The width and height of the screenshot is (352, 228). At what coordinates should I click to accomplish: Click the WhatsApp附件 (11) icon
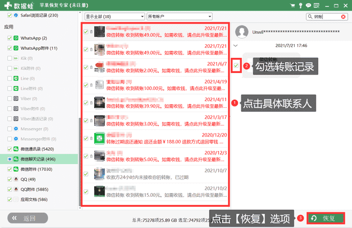(x=16, y=48)
